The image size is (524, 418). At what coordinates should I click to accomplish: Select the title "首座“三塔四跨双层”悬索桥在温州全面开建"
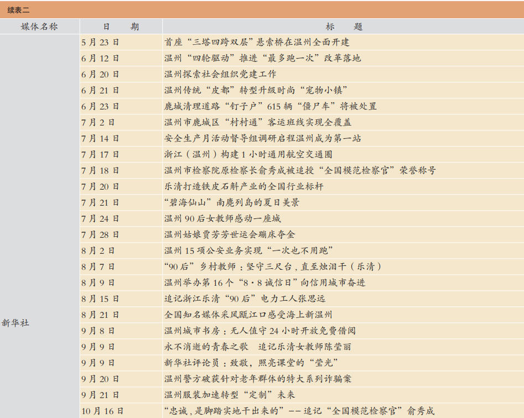pos(257,42)
